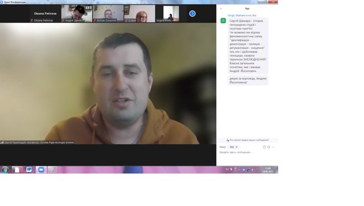Click the 'Чат' panel title

pyautogui.click(x=247, y=9)
